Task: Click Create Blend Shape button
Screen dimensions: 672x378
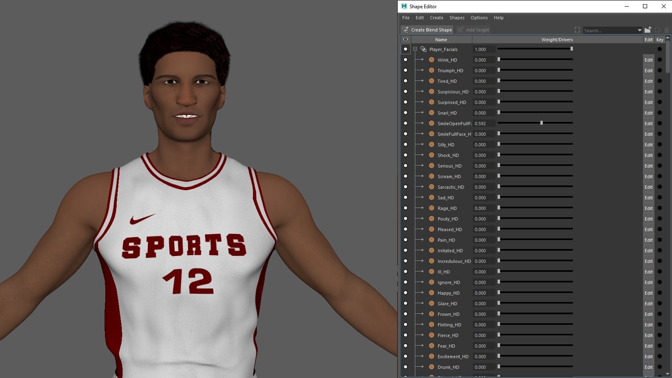Action: coord(427,30)
